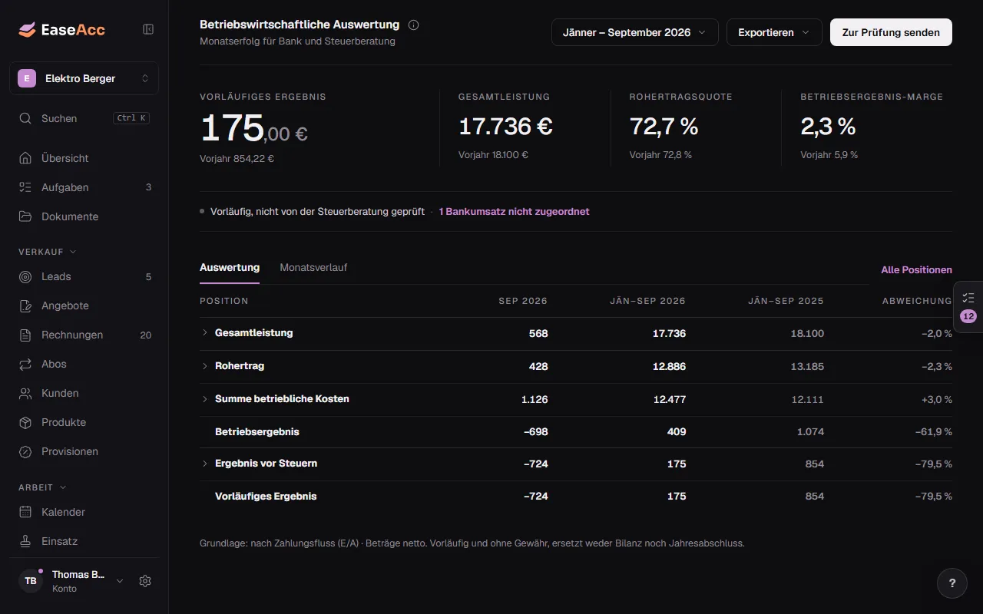Viewport: 983px width, 614px height.
Task: Open the Thomas B. account menu
Action: pyautogui.click(x=71, y=581)
